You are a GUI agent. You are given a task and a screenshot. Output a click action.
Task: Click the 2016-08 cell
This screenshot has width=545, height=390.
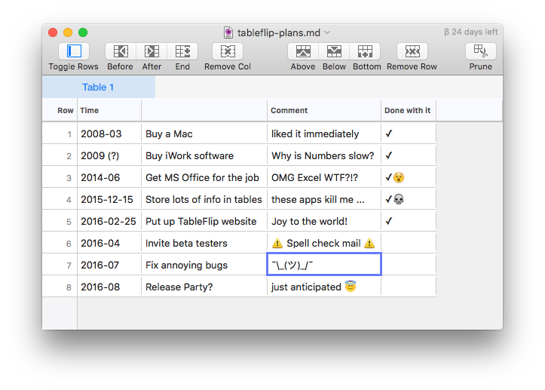pyautogui.click(x=109, y=287)
